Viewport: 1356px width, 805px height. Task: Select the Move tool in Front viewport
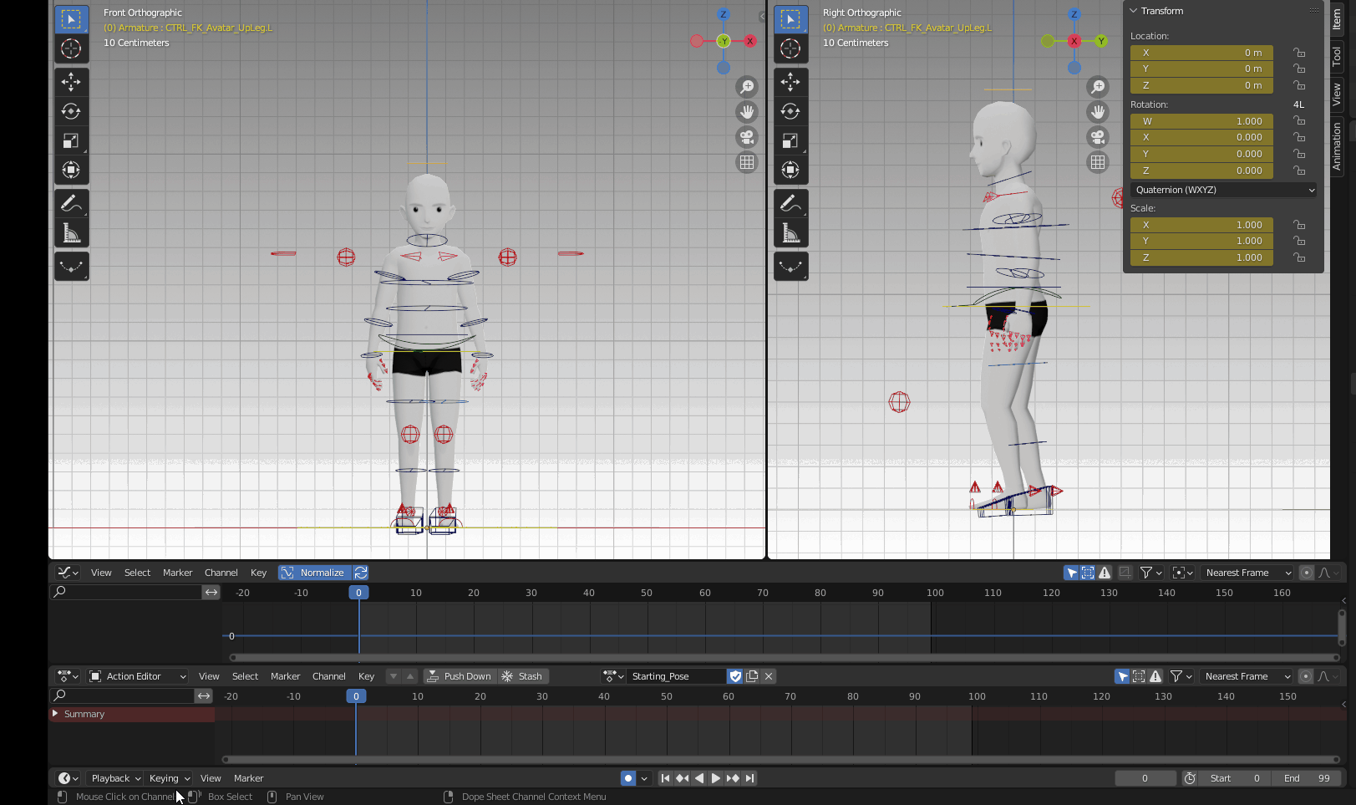71,81
